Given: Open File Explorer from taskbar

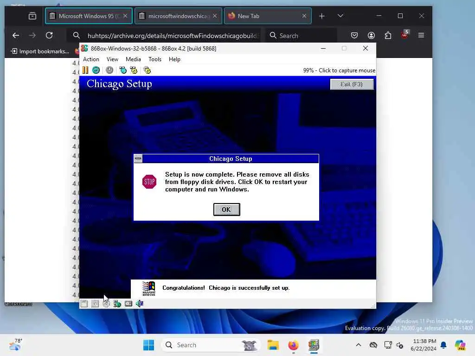Looking at the screenshot, I should point(273,345).
